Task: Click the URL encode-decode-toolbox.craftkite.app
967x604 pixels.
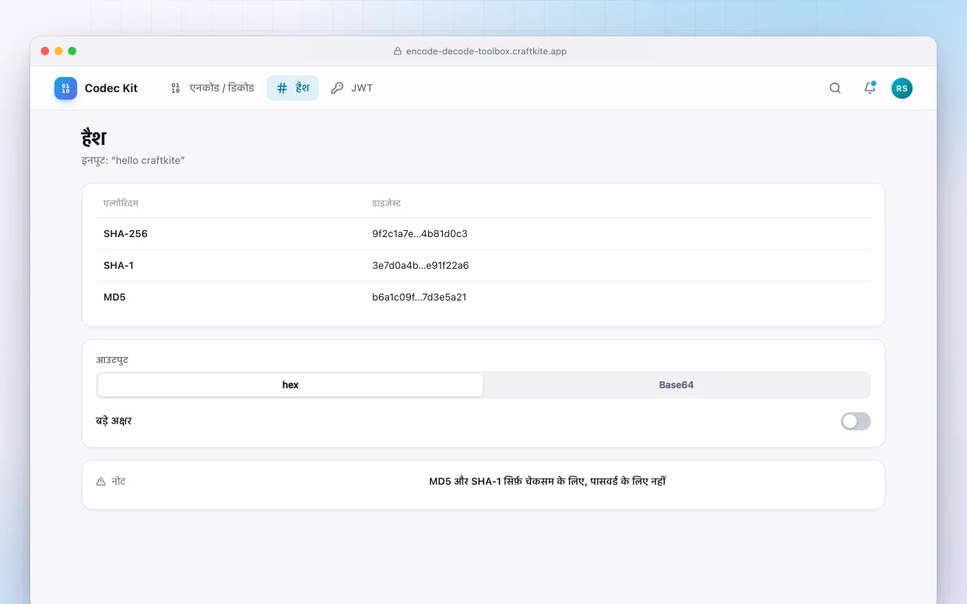Action: click(x=487, y=51)
